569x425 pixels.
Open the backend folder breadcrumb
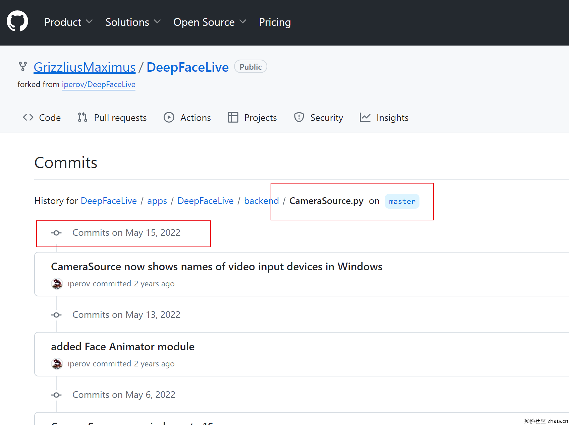pyautogui.click(x=262, y=201)
